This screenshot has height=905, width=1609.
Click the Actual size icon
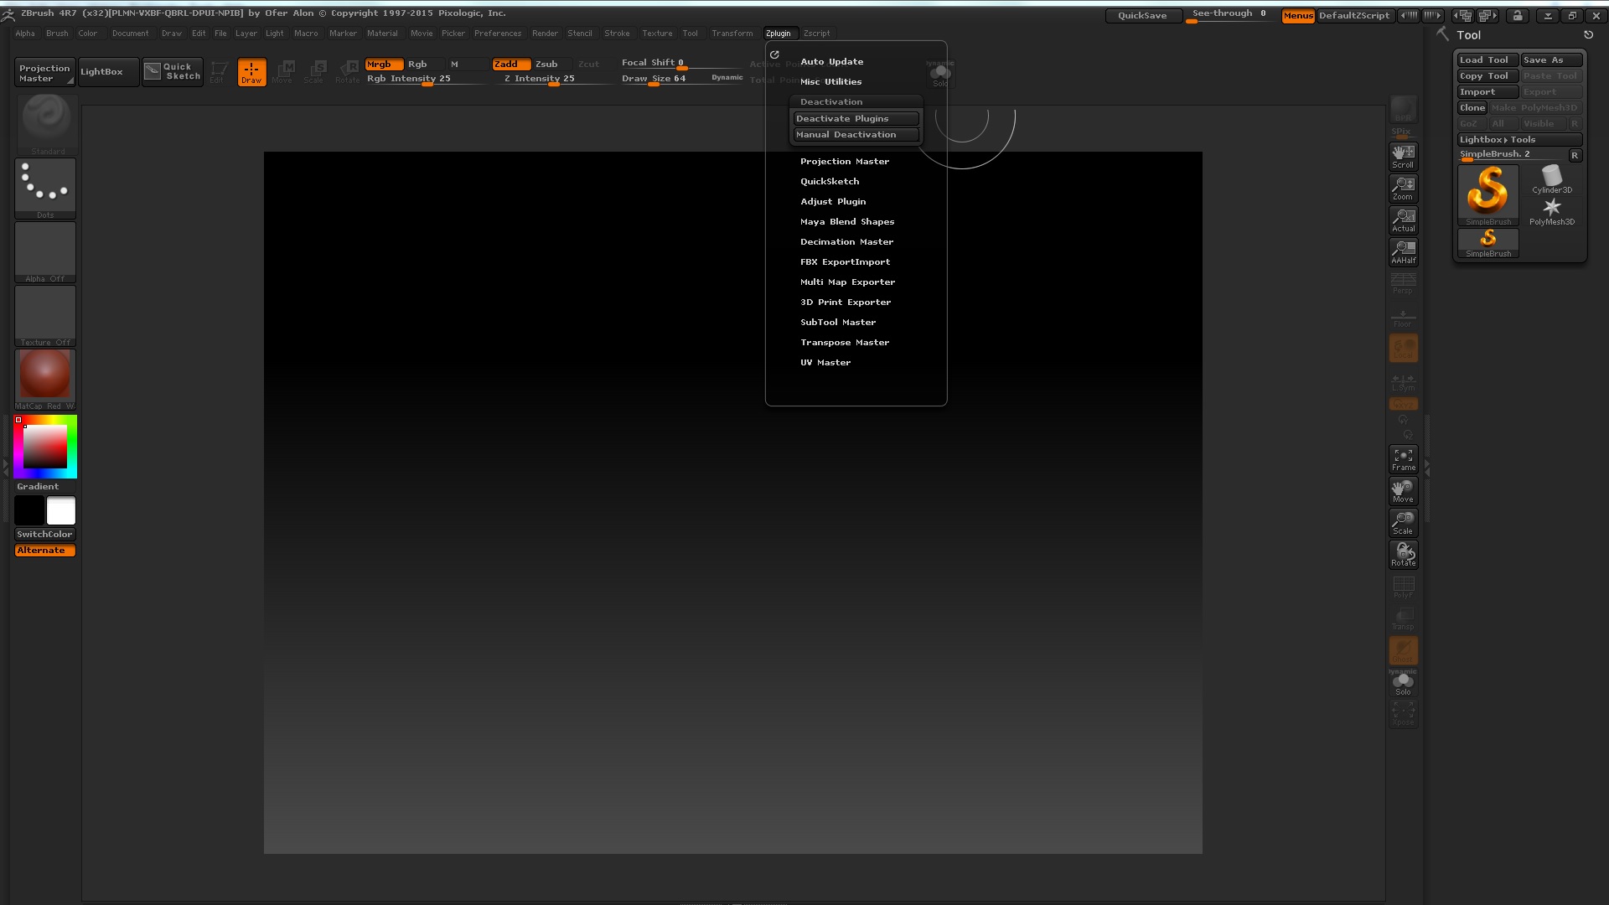click(x=1403, y=220)
